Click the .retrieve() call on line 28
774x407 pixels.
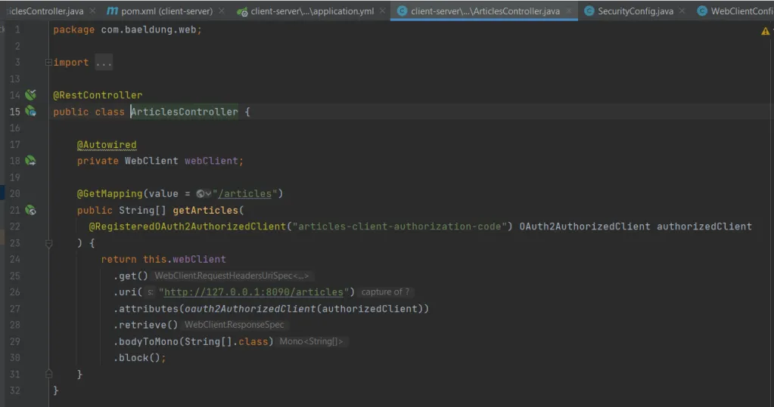pyautogui.click(x=145, y=325)
